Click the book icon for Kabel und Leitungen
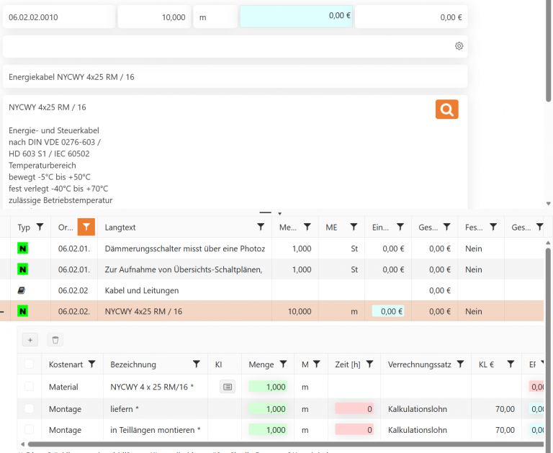The width and height of the screenshot is (553, 453). tap(23, 290)
